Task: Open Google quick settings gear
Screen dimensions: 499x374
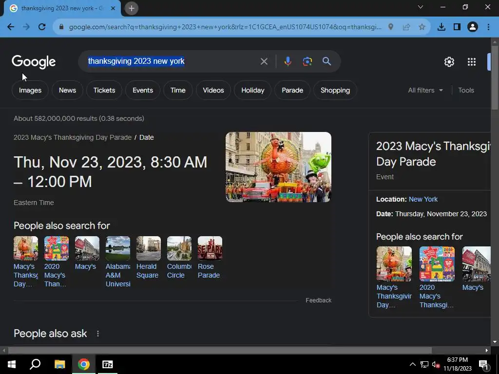Action: point(449,62)
